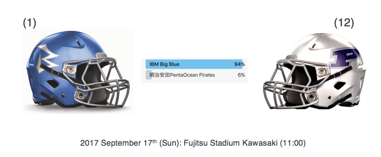381x157 pixels.
Task: Click the black chin strap on blue helmet
Action: pyautogui.click(x=52, y=69)
